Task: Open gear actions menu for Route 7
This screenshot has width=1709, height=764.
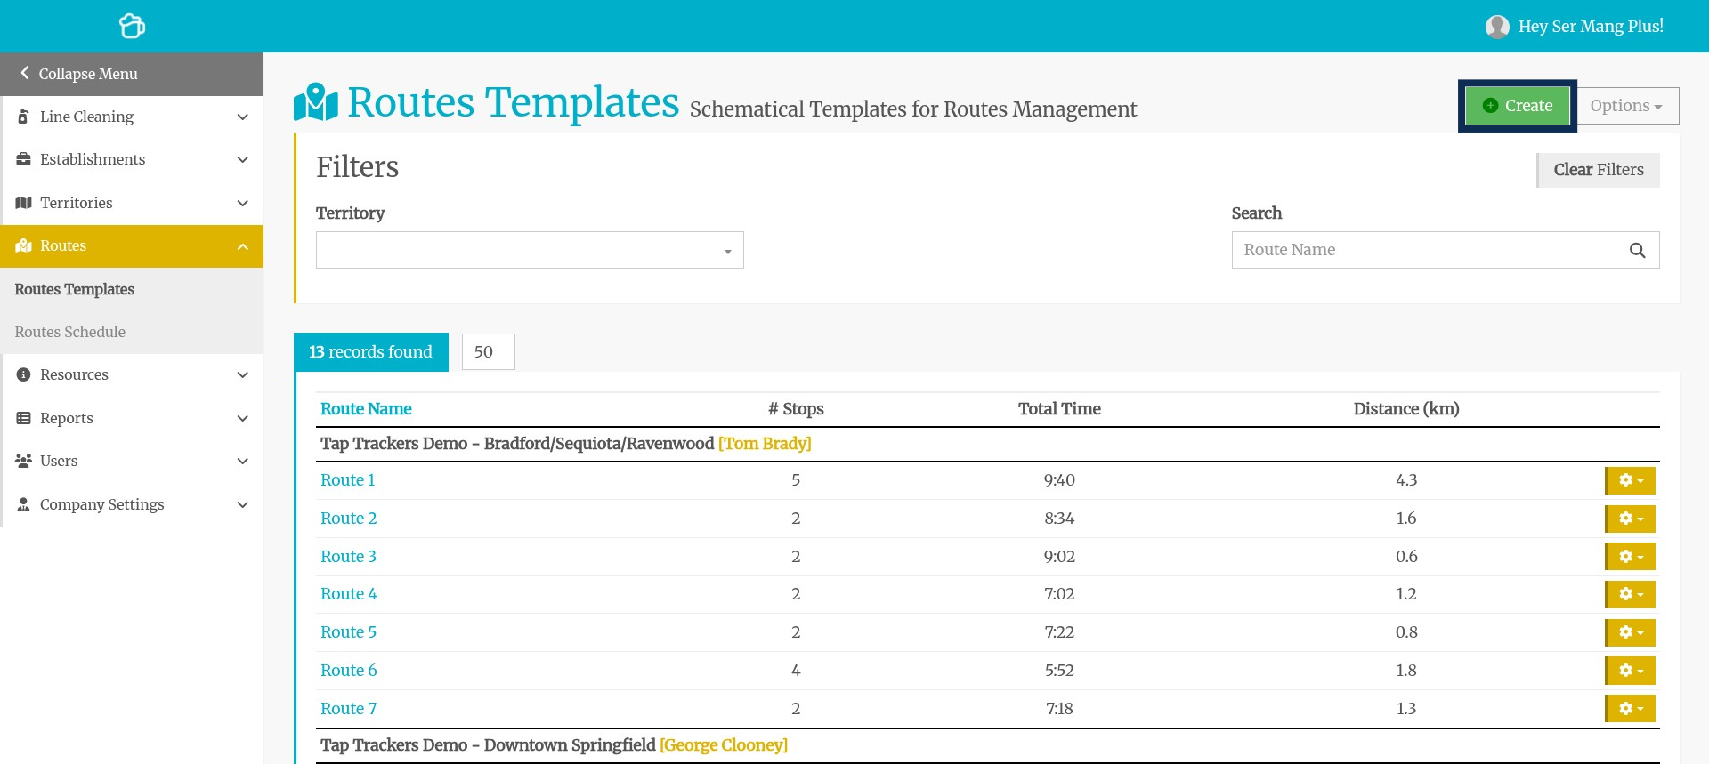Action: point(1630,709)
